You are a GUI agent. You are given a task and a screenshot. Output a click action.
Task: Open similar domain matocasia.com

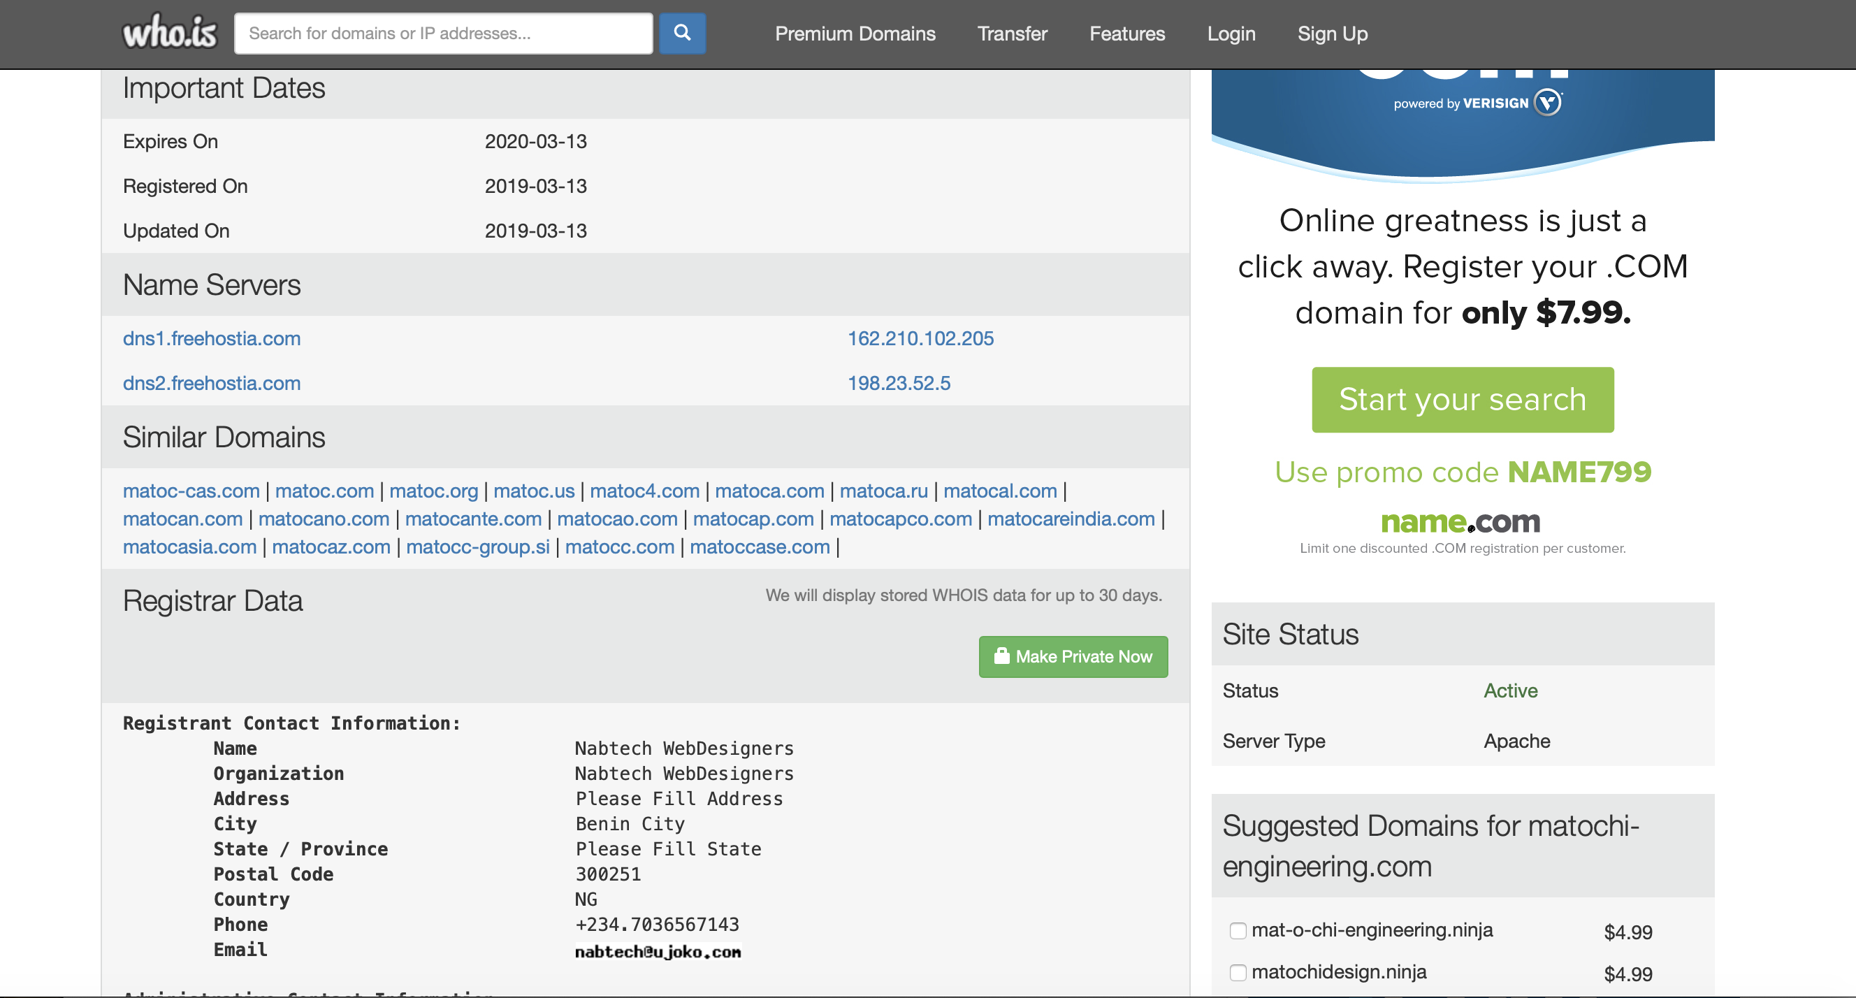[x=189, y=547]
